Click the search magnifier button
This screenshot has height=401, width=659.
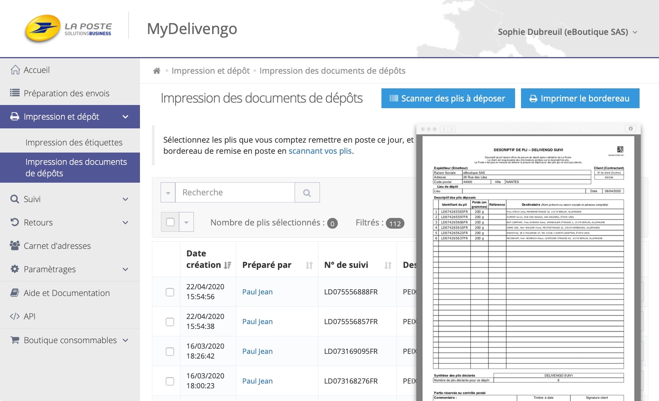(307, 193)
